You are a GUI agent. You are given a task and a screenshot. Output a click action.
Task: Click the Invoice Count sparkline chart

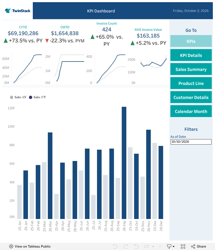111,69
